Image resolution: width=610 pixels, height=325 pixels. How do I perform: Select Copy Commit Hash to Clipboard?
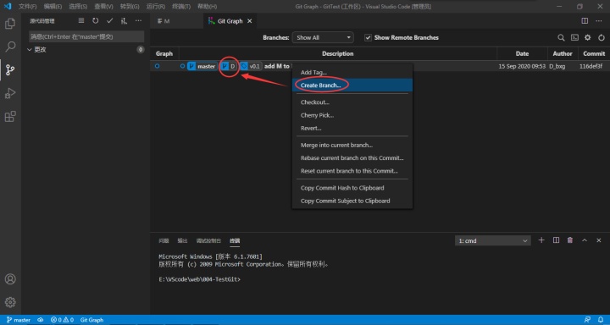352,188
